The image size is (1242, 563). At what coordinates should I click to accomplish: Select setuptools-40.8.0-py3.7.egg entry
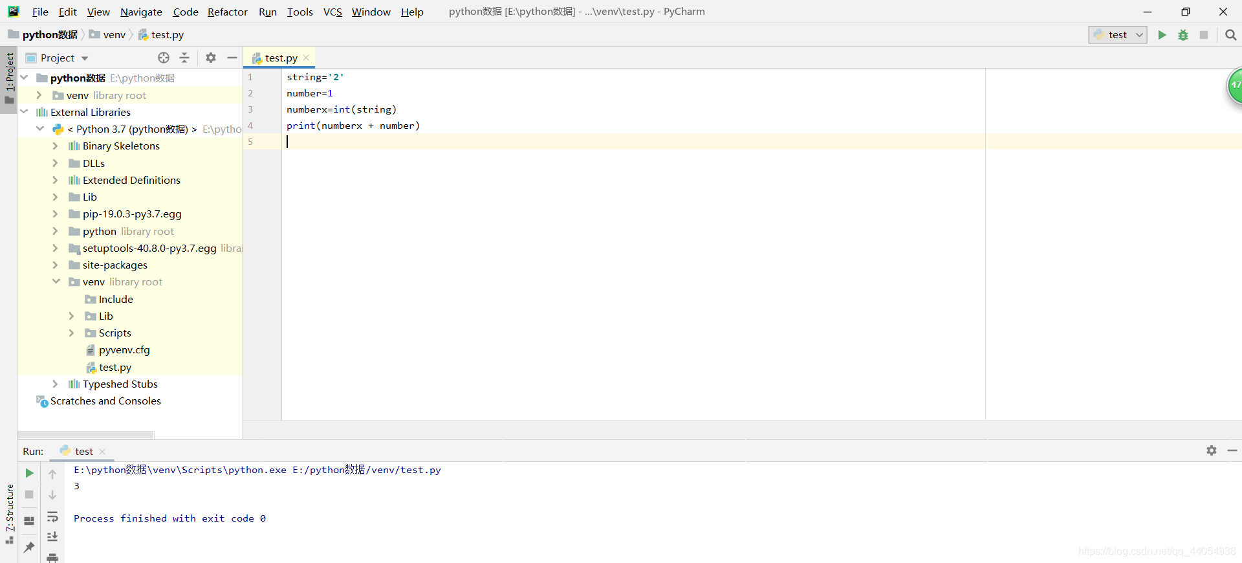tap(149, 248)
